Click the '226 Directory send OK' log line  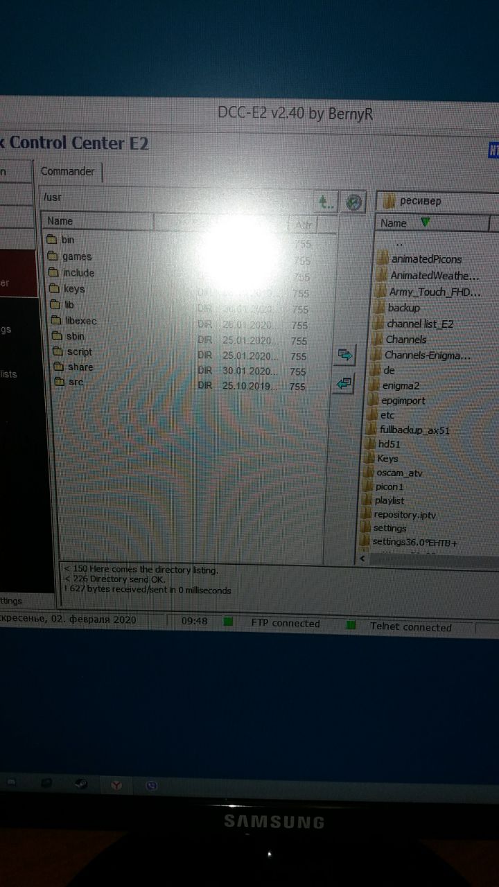[114, 580]
